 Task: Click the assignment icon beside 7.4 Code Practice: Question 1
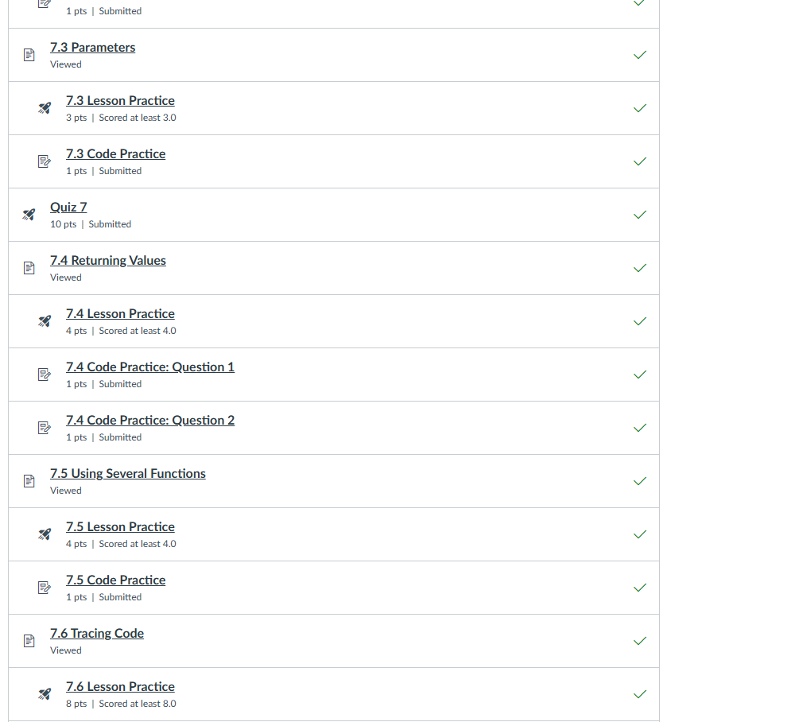coord(45,375)
